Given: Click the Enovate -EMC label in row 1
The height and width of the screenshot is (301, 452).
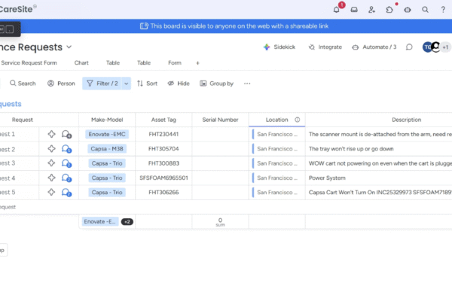Looking at the screenshot, I should (108, 135).
